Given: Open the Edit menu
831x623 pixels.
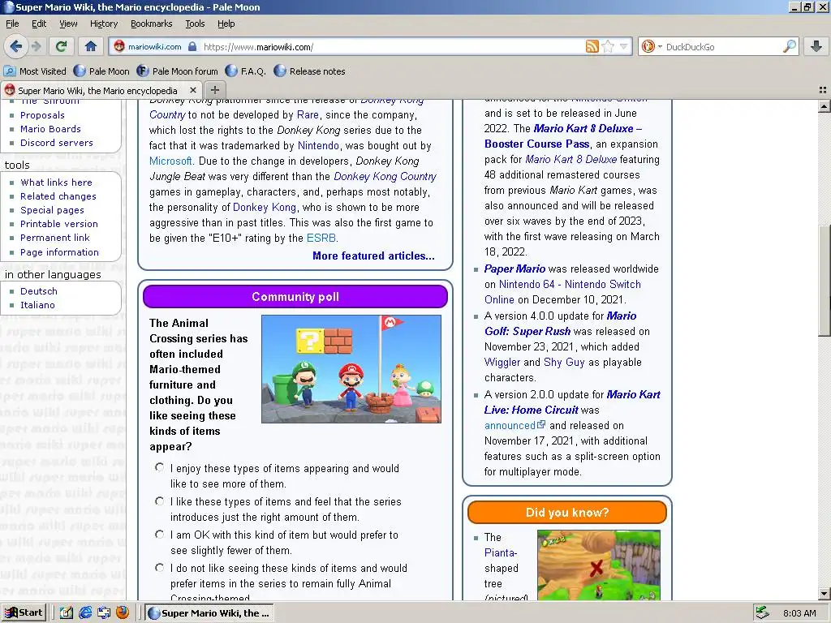Looking at the screenshot, I should click(x=39, y=24).
